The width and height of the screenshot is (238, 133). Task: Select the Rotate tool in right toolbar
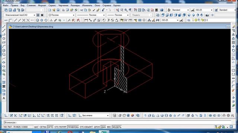tap(234, 51)
